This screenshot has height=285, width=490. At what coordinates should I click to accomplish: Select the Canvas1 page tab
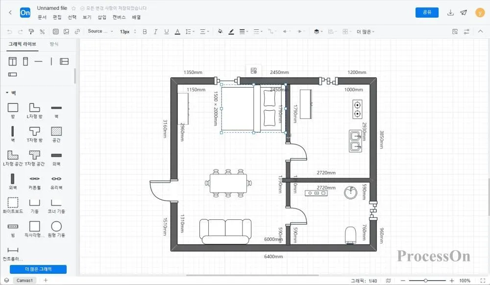coord(24,280)
